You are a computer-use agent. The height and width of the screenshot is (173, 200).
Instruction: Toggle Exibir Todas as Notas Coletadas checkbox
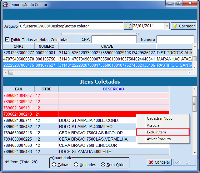tap(7, 40)
